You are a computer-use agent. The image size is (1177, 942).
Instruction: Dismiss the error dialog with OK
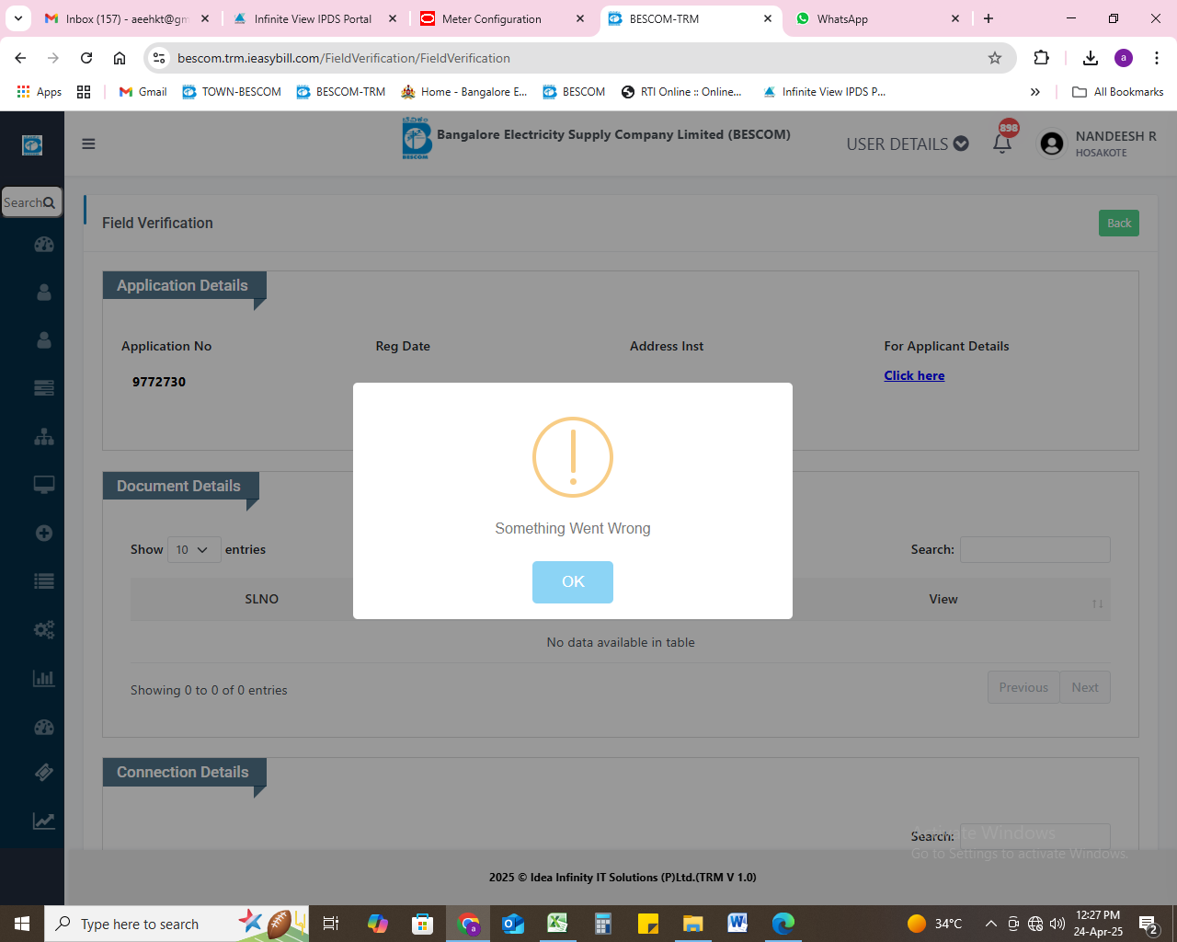[572, 581]
